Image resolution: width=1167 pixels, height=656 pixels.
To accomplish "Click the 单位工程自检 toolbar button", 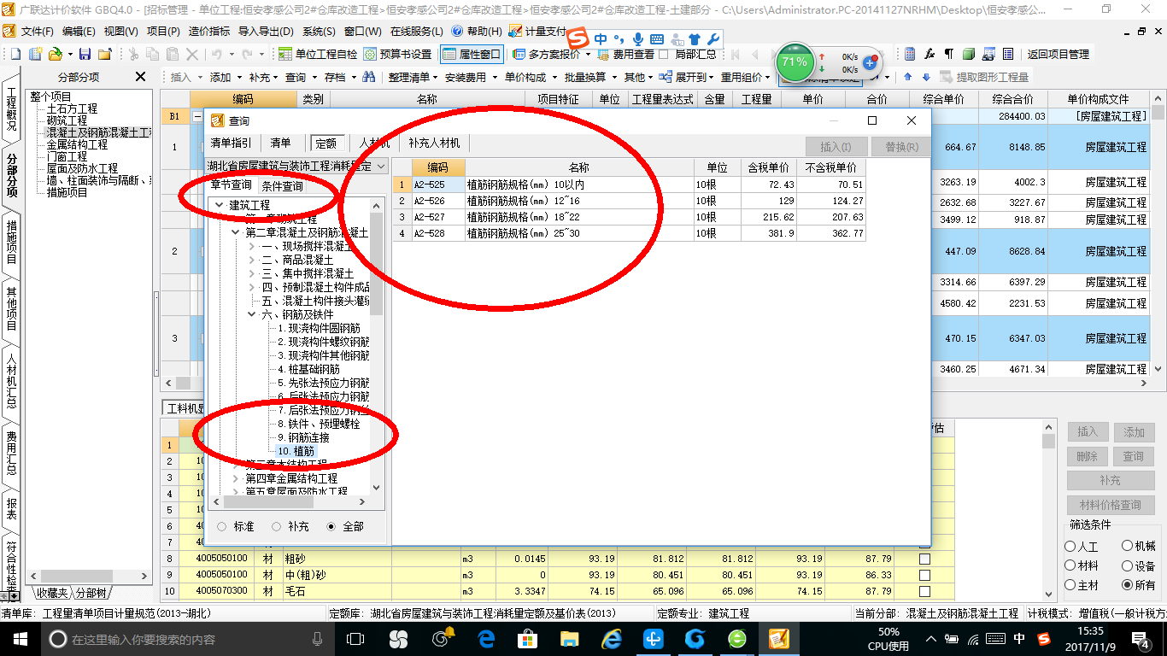I will click(x=319, y=54).
